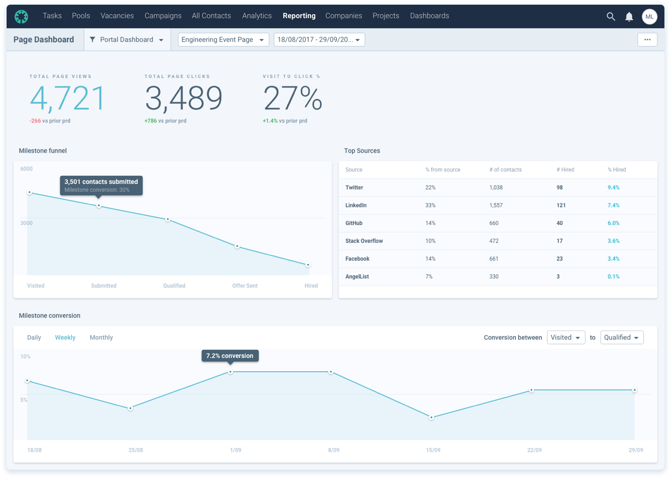Open the date range picker dropdown
The image size is (671, 478).
tap(319, 39)
